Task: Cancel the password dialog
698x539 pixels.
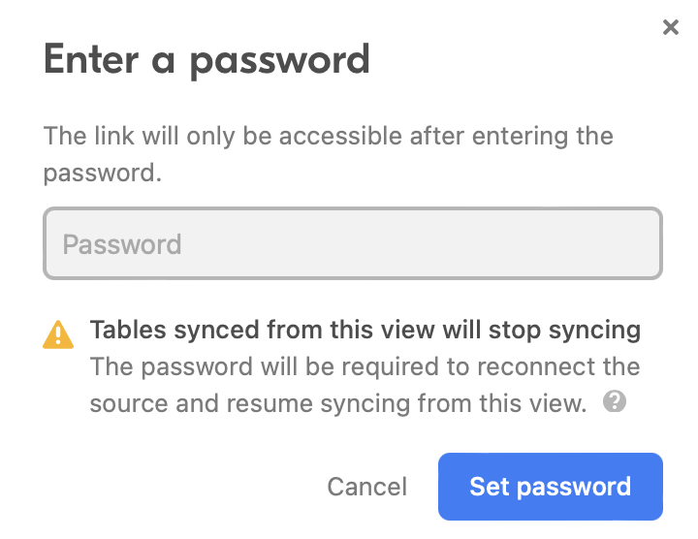Action: (x=366, y=487)
